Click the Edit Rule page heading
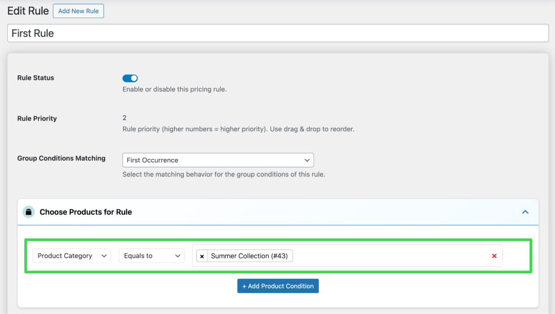Image resolution: width=555 pixels, height=314 pixels. tap(28, 11)
